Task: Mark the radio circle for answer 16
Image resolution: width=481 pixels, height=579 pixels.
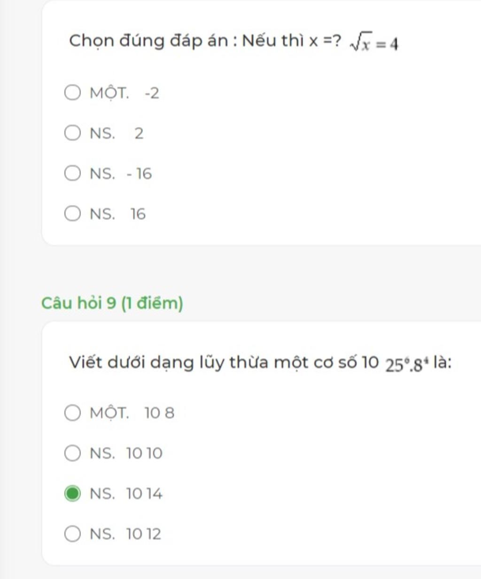Action: click(x=72, y=214)
